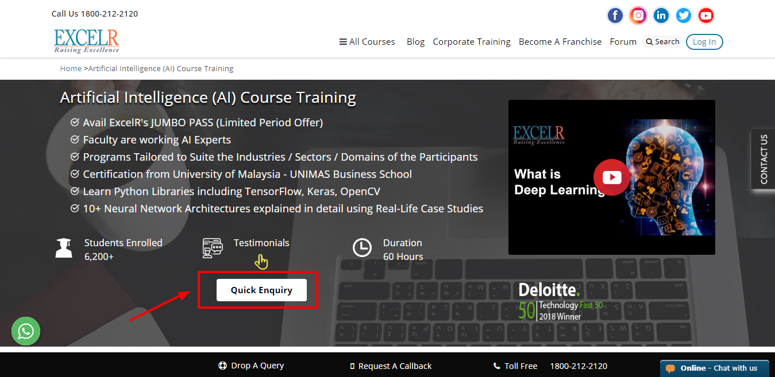
Task: Visit the Forum menu item
Action: click(x=623, y=42)
